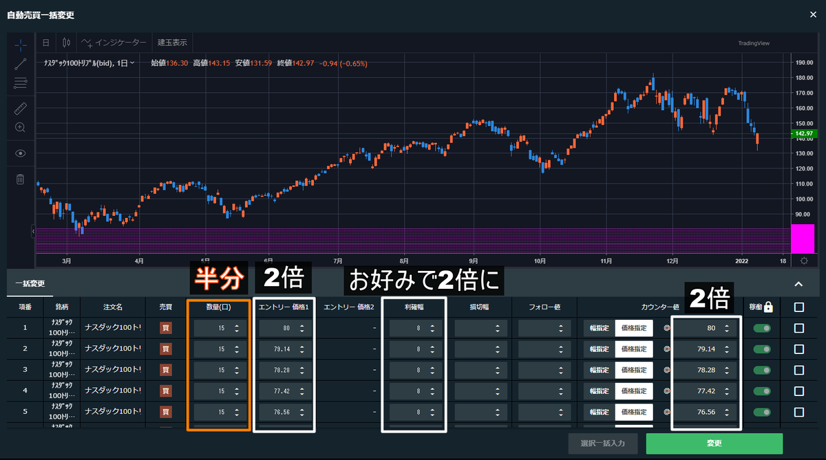This screenshot has width=826, height=460.
Task: Collapse the chart's left toolbar with the arrow
Action: 34,232
